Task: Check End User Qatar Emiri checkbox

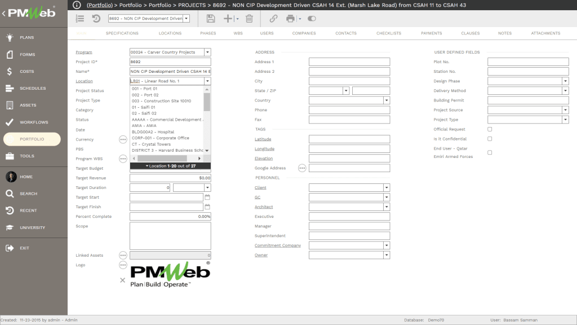Action: pyautogui.click(x=490, y=152)
